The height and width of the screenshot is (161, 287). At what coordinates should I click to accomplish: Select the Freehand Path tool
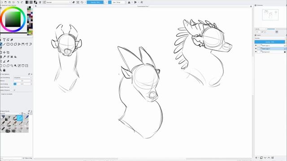(x=26, y=44)
